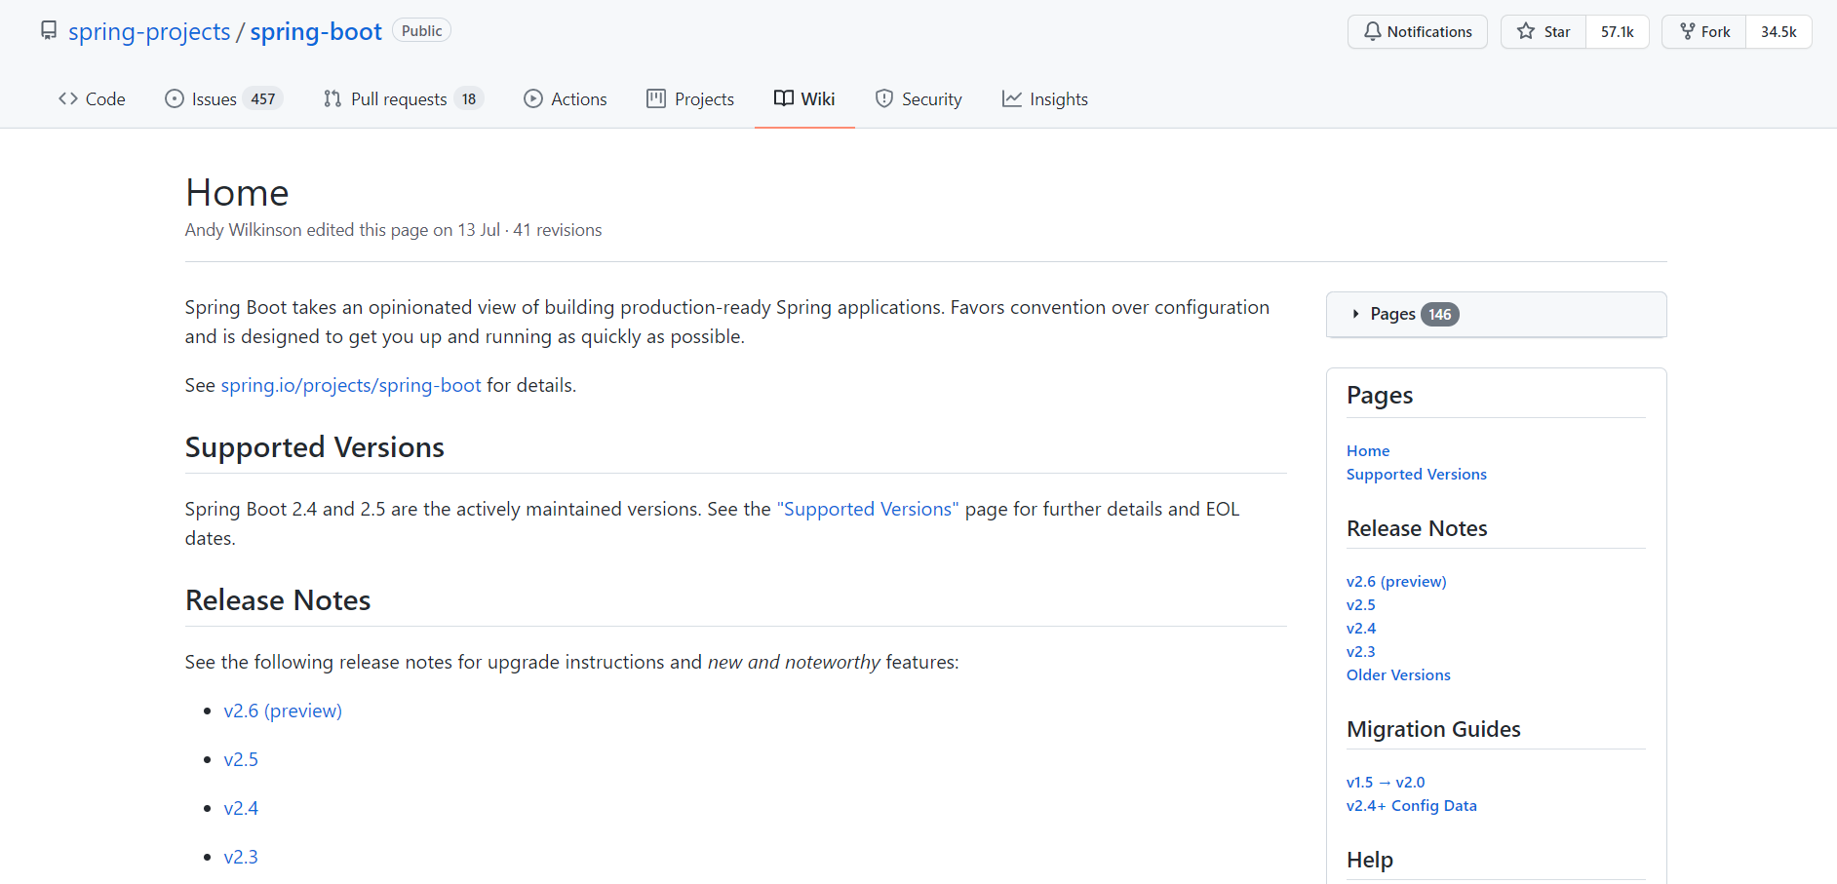The height and width of the screenshot is (884, 1837).
Task: Open the Issues tab
Action: point(224,98)
